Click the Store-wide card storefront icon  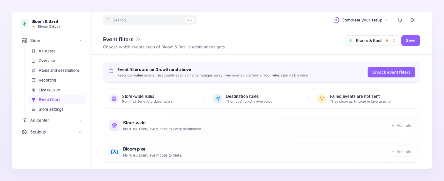(x=114, y=125)
